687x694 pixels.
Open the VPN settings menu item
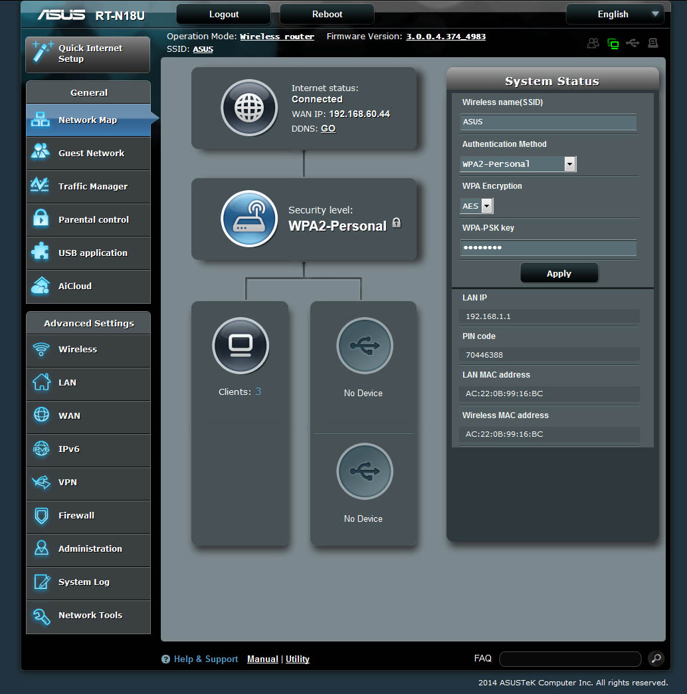coord(88,483)
